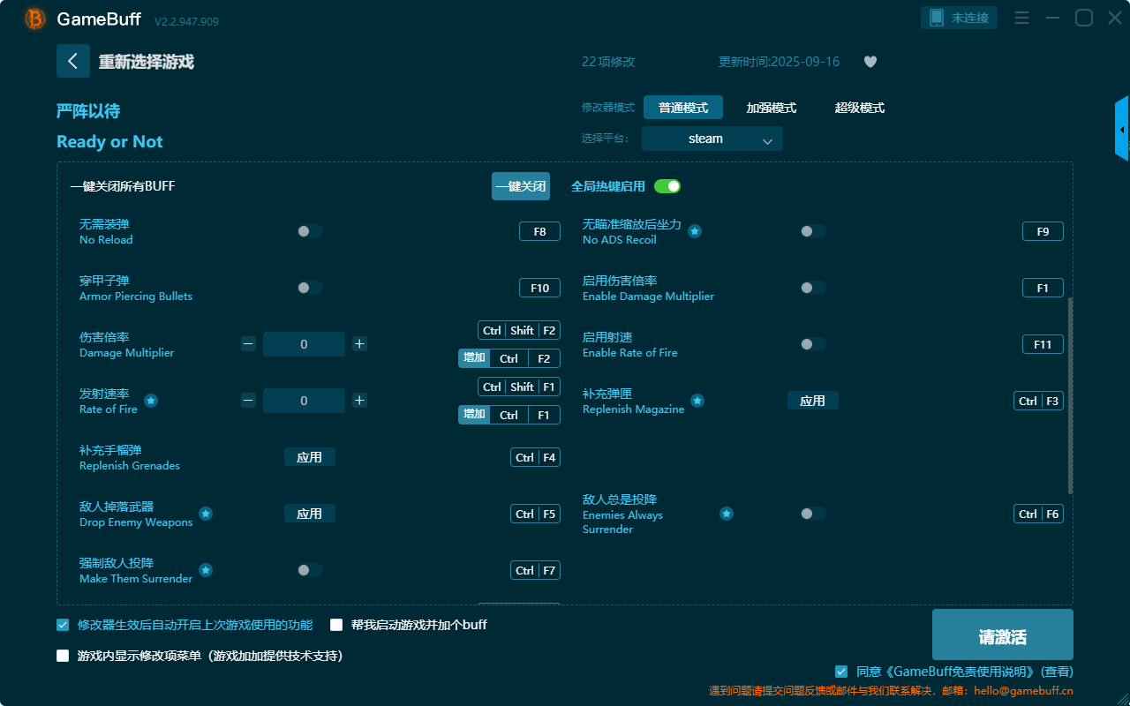Viewport: 1130px width, 706px height.
Task: Click Ctrl Shift F2 hotkey box
Action: point(519,330)
